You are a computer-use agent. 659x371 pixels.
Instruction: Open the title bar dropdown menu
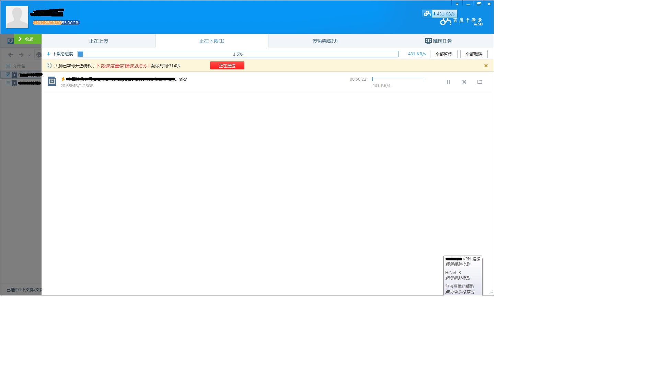tap(457, 4)
